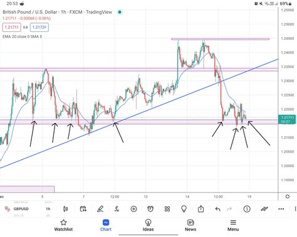Tap the lightbulb ideas icon in toolbar
Screen dimensions: 297x237
coord(184,209)
